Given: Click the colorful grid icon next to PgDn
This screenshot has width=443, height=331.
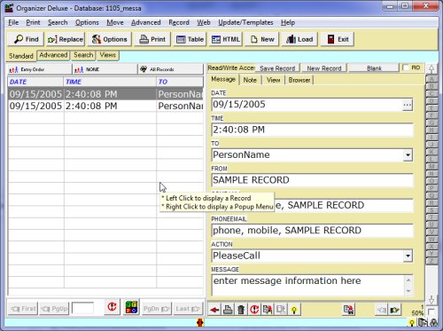Looking at the screenshot, I should click(x=131, y=307).
